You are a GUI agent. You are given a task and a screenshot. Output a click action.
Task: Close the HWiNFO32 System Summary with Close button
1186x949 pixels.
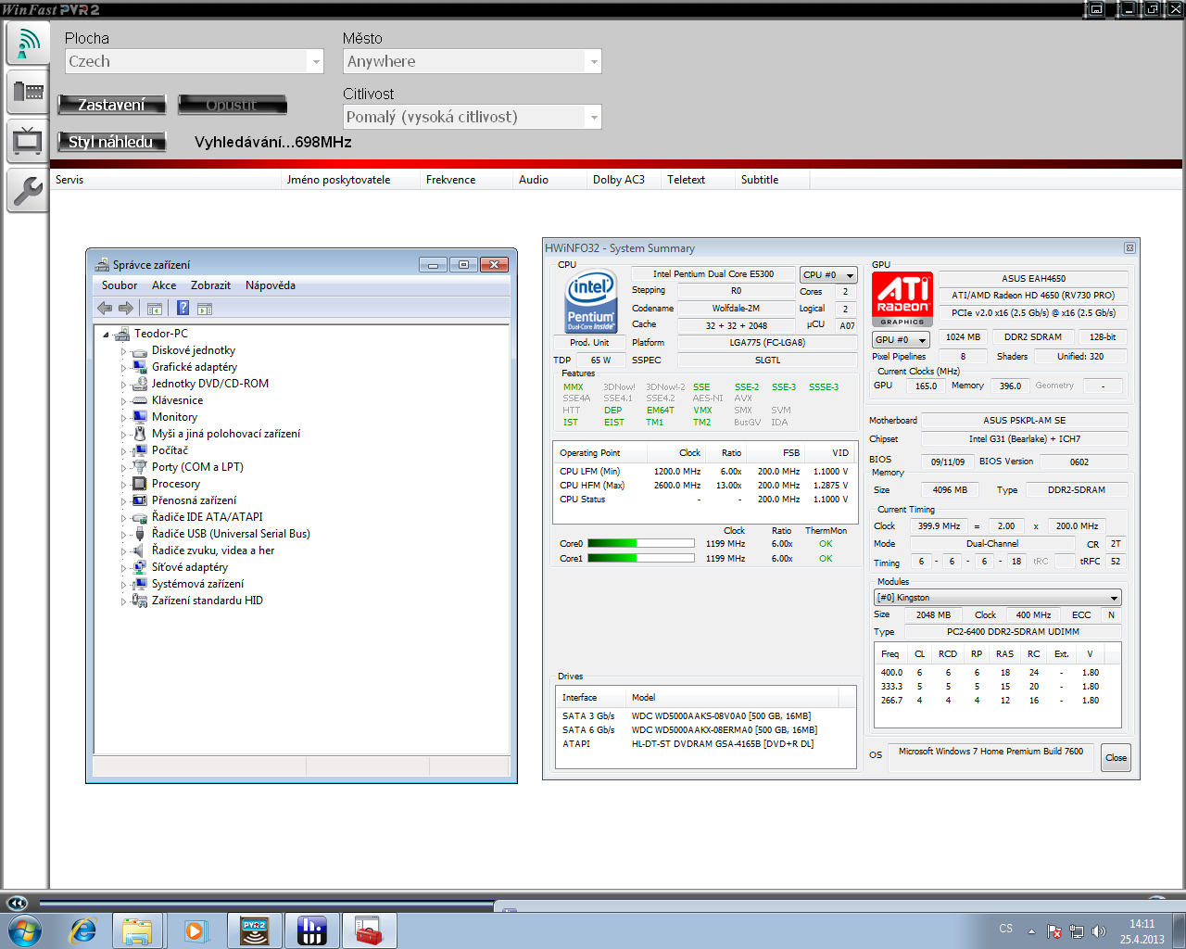pos(1116,758)
